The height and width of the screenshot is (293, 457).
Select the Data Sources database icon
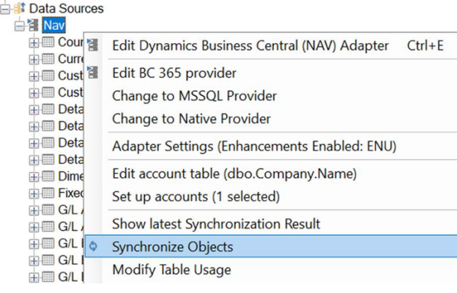[x=20, y=9]
